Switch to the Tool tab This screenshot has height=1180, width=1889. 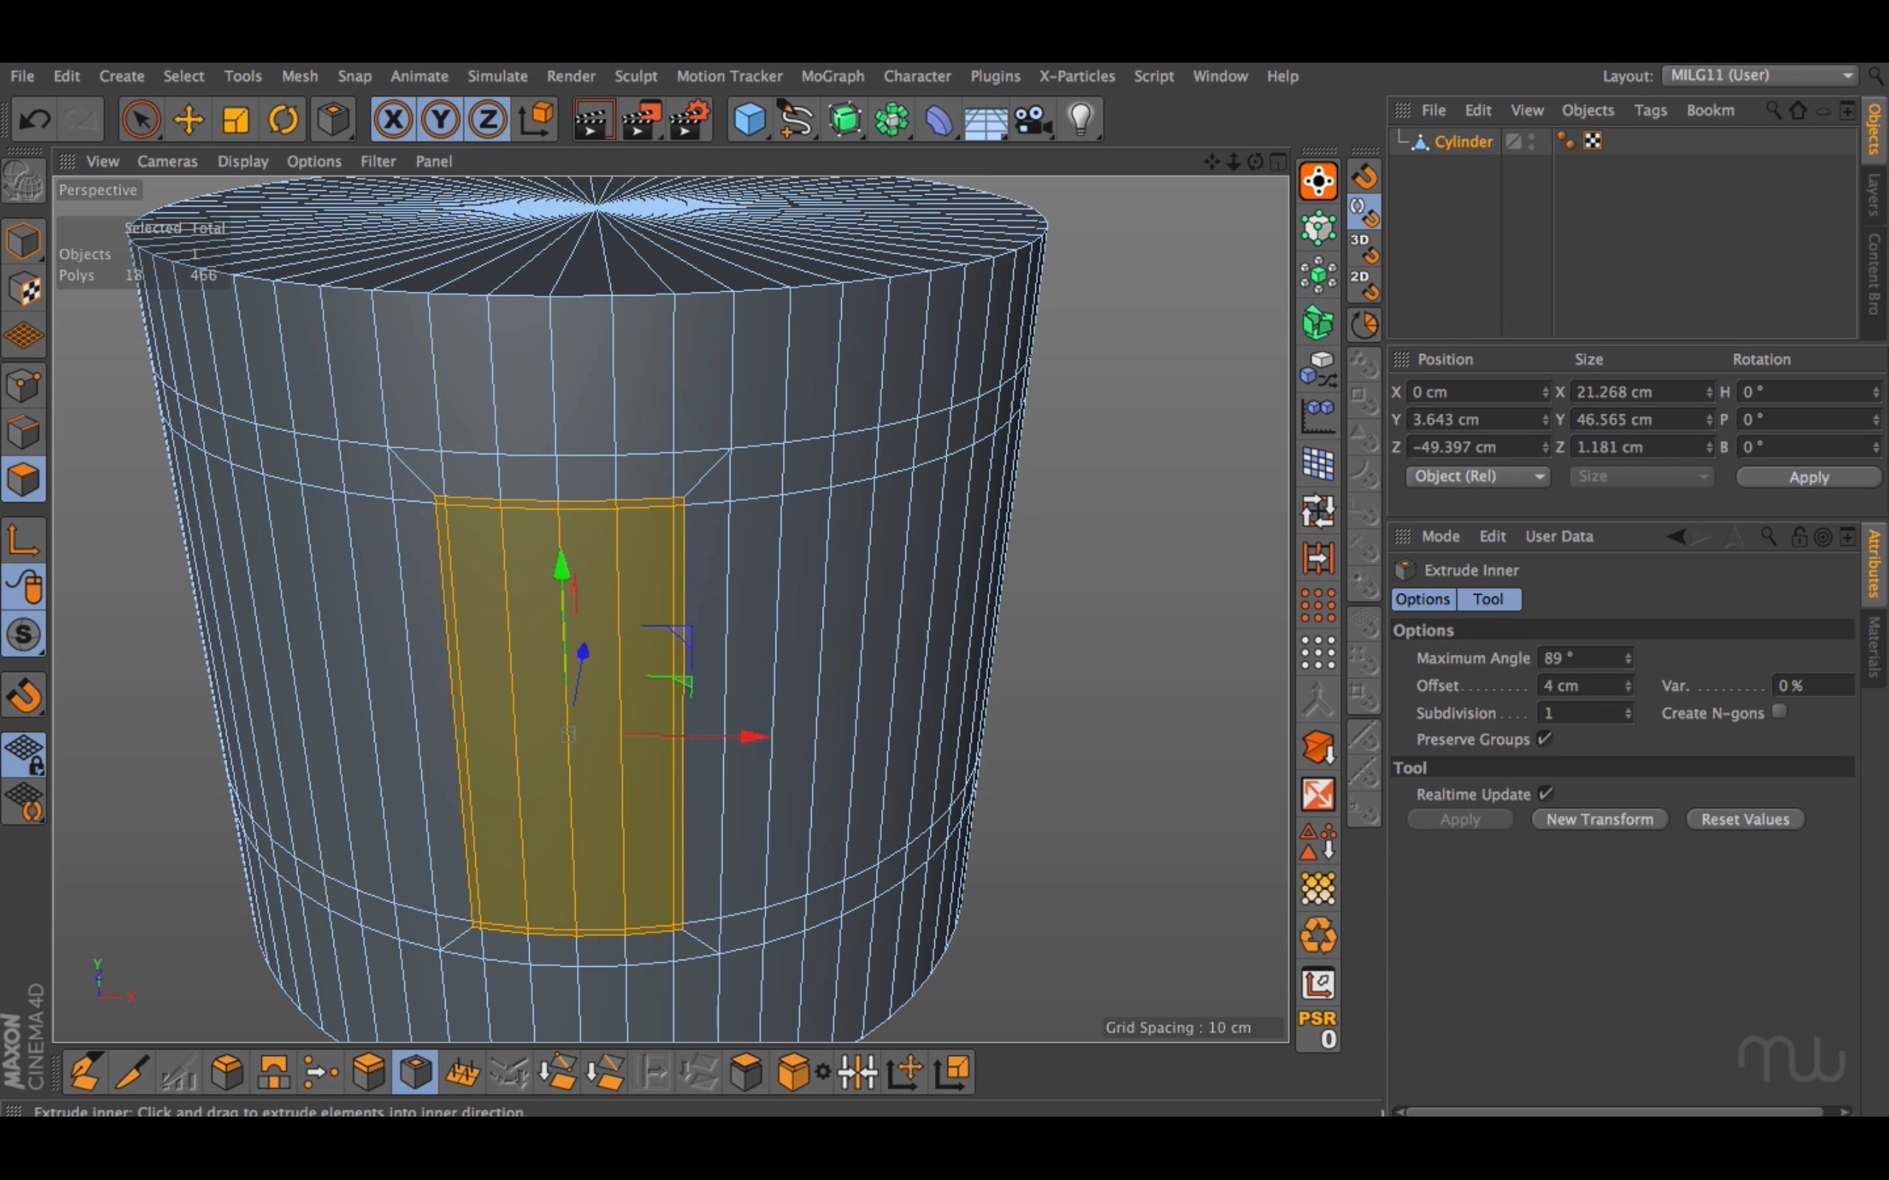pyautogui.click(x=1488, y=599)
